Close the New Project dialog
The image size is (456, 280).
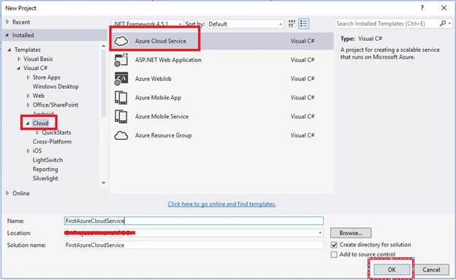click(444, 8)
